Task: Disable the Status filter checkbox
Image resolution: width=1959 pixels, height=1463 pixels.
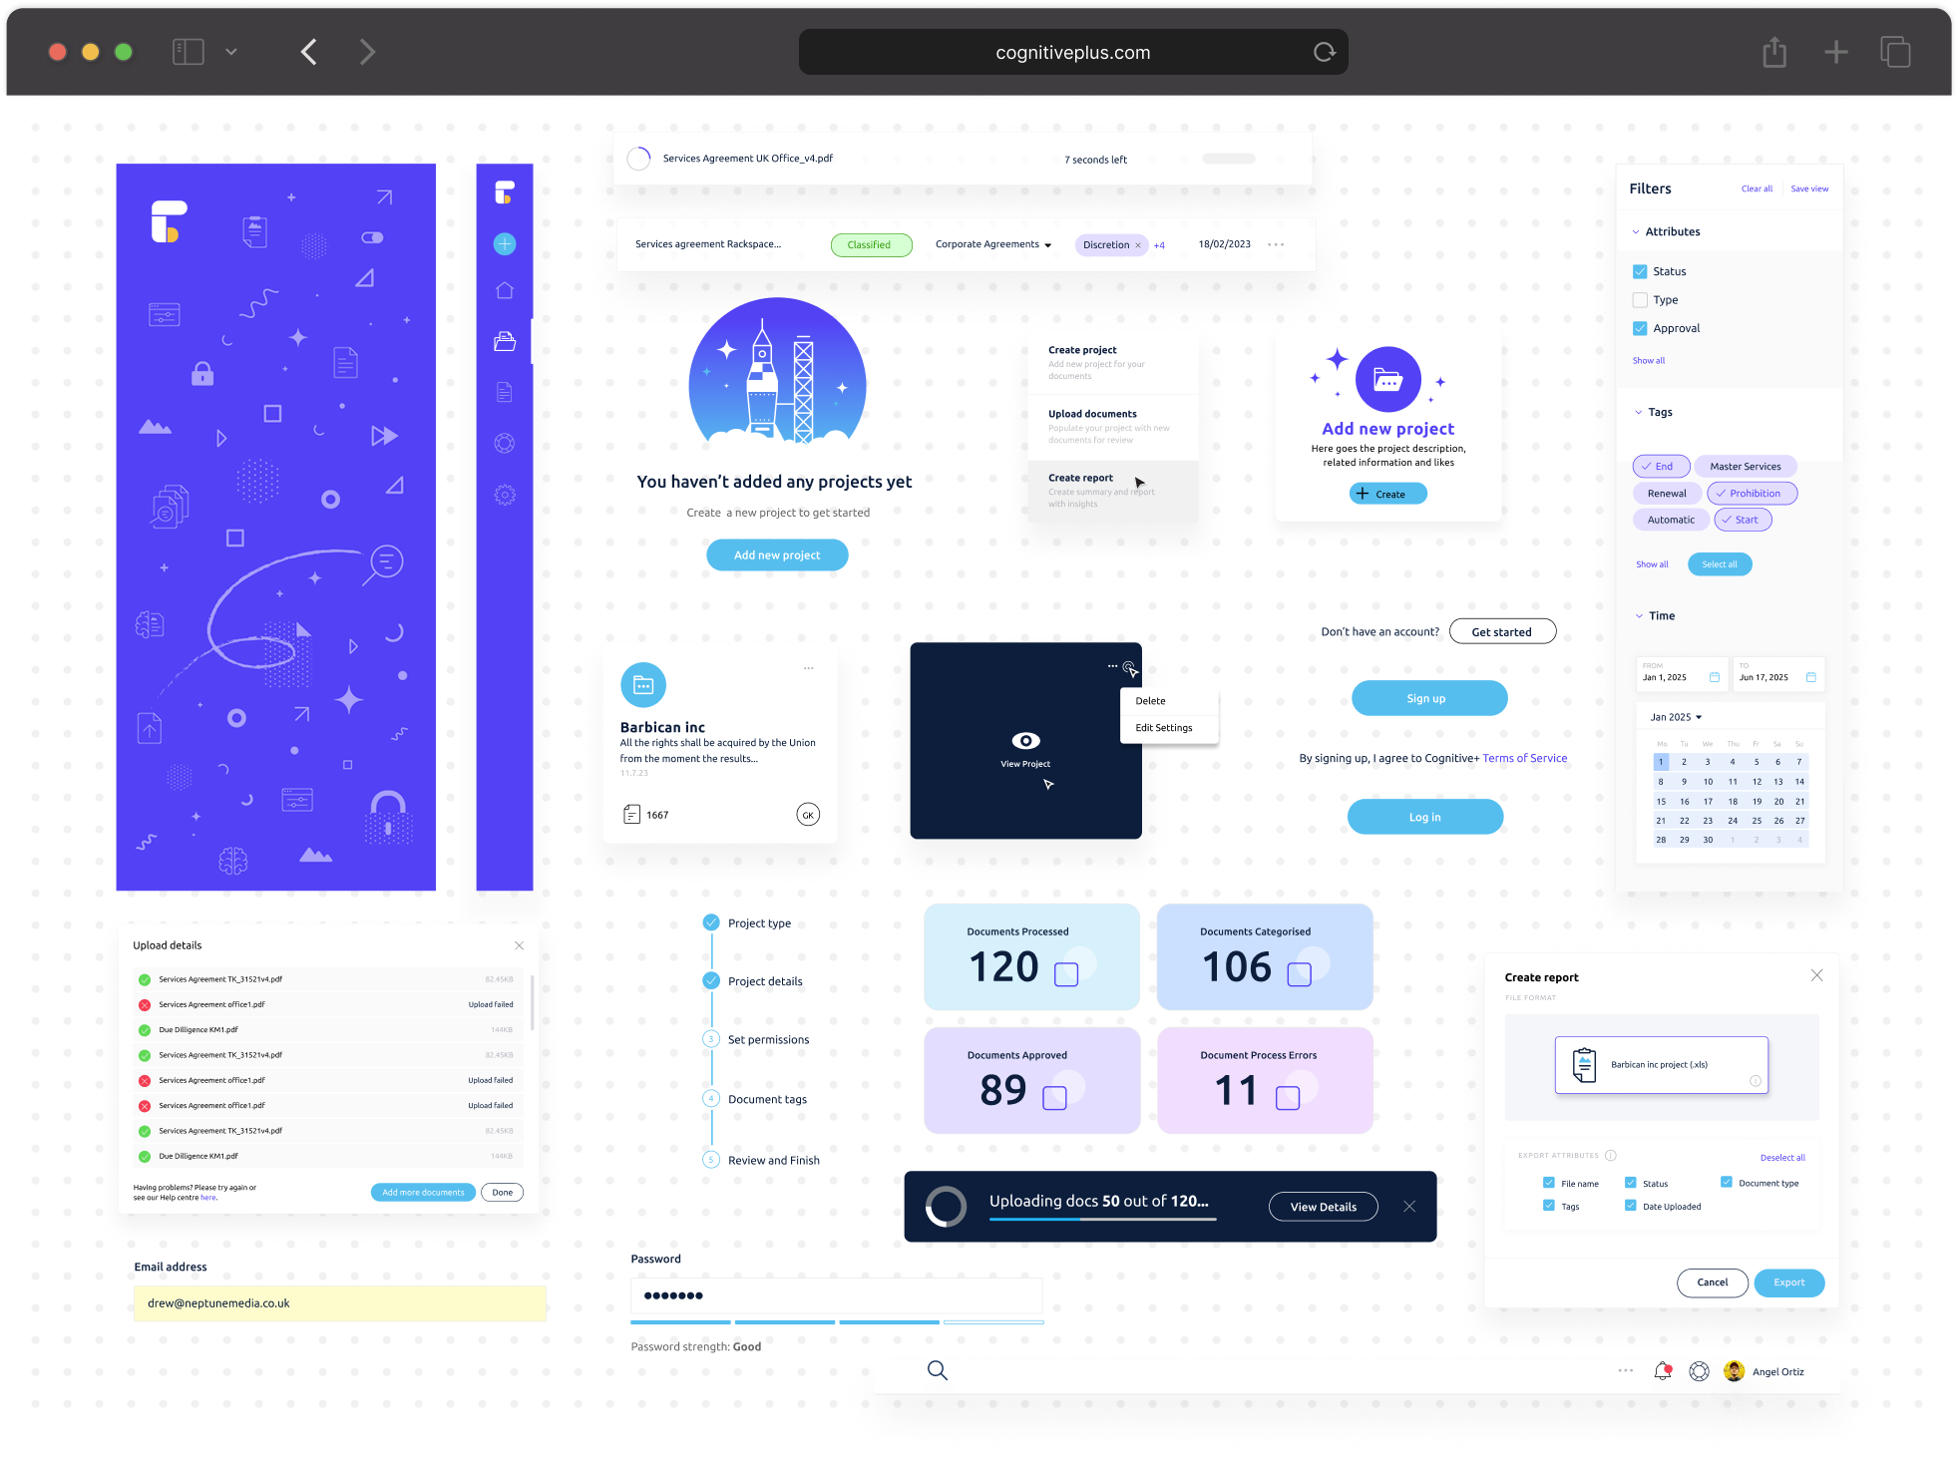Action: (x=1640, y=270)
